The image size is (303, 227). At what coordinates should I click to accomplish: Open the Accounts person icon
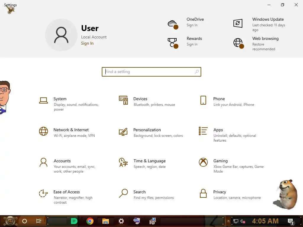[43, 162]
